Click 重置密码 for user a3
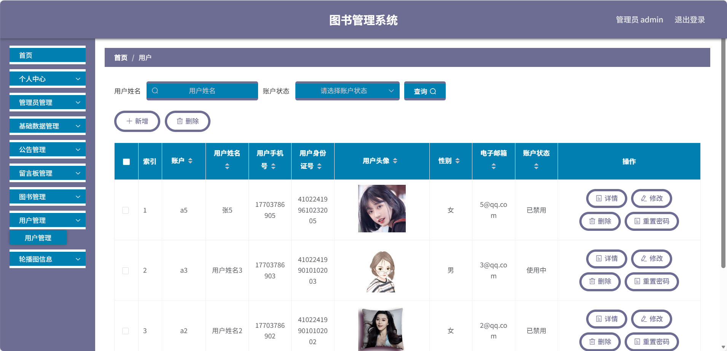 652,281
